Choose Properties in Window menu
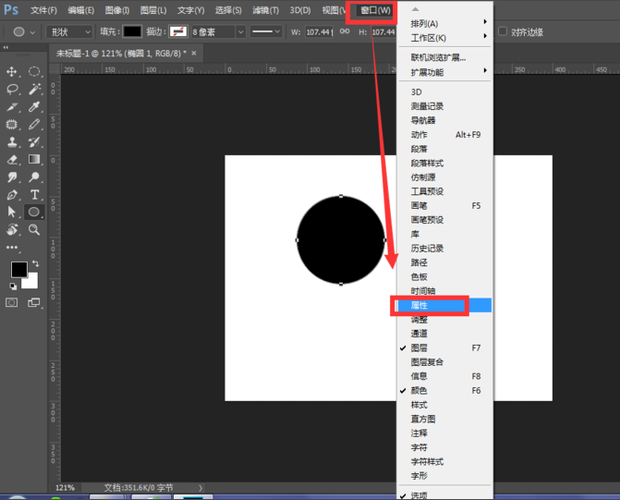 [x=444, y=305]
